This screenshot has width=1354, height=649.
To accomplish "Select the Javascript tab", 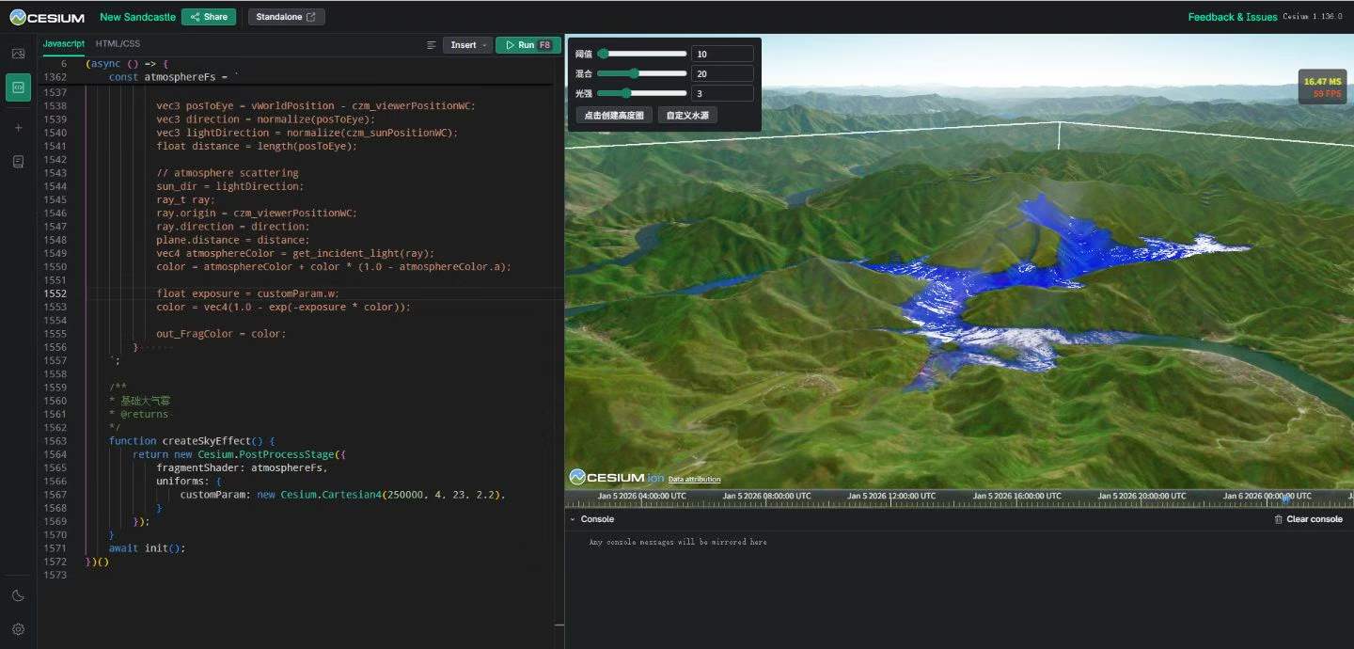I will click(x=63, y=43).
